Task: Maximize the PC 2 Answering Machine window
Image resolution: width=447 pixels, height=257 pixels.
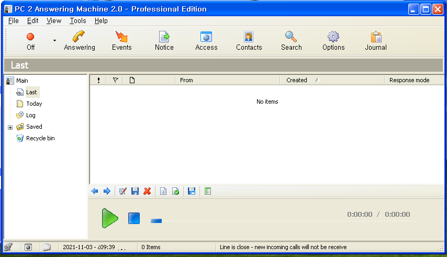Action: click(x=426, y=9)
